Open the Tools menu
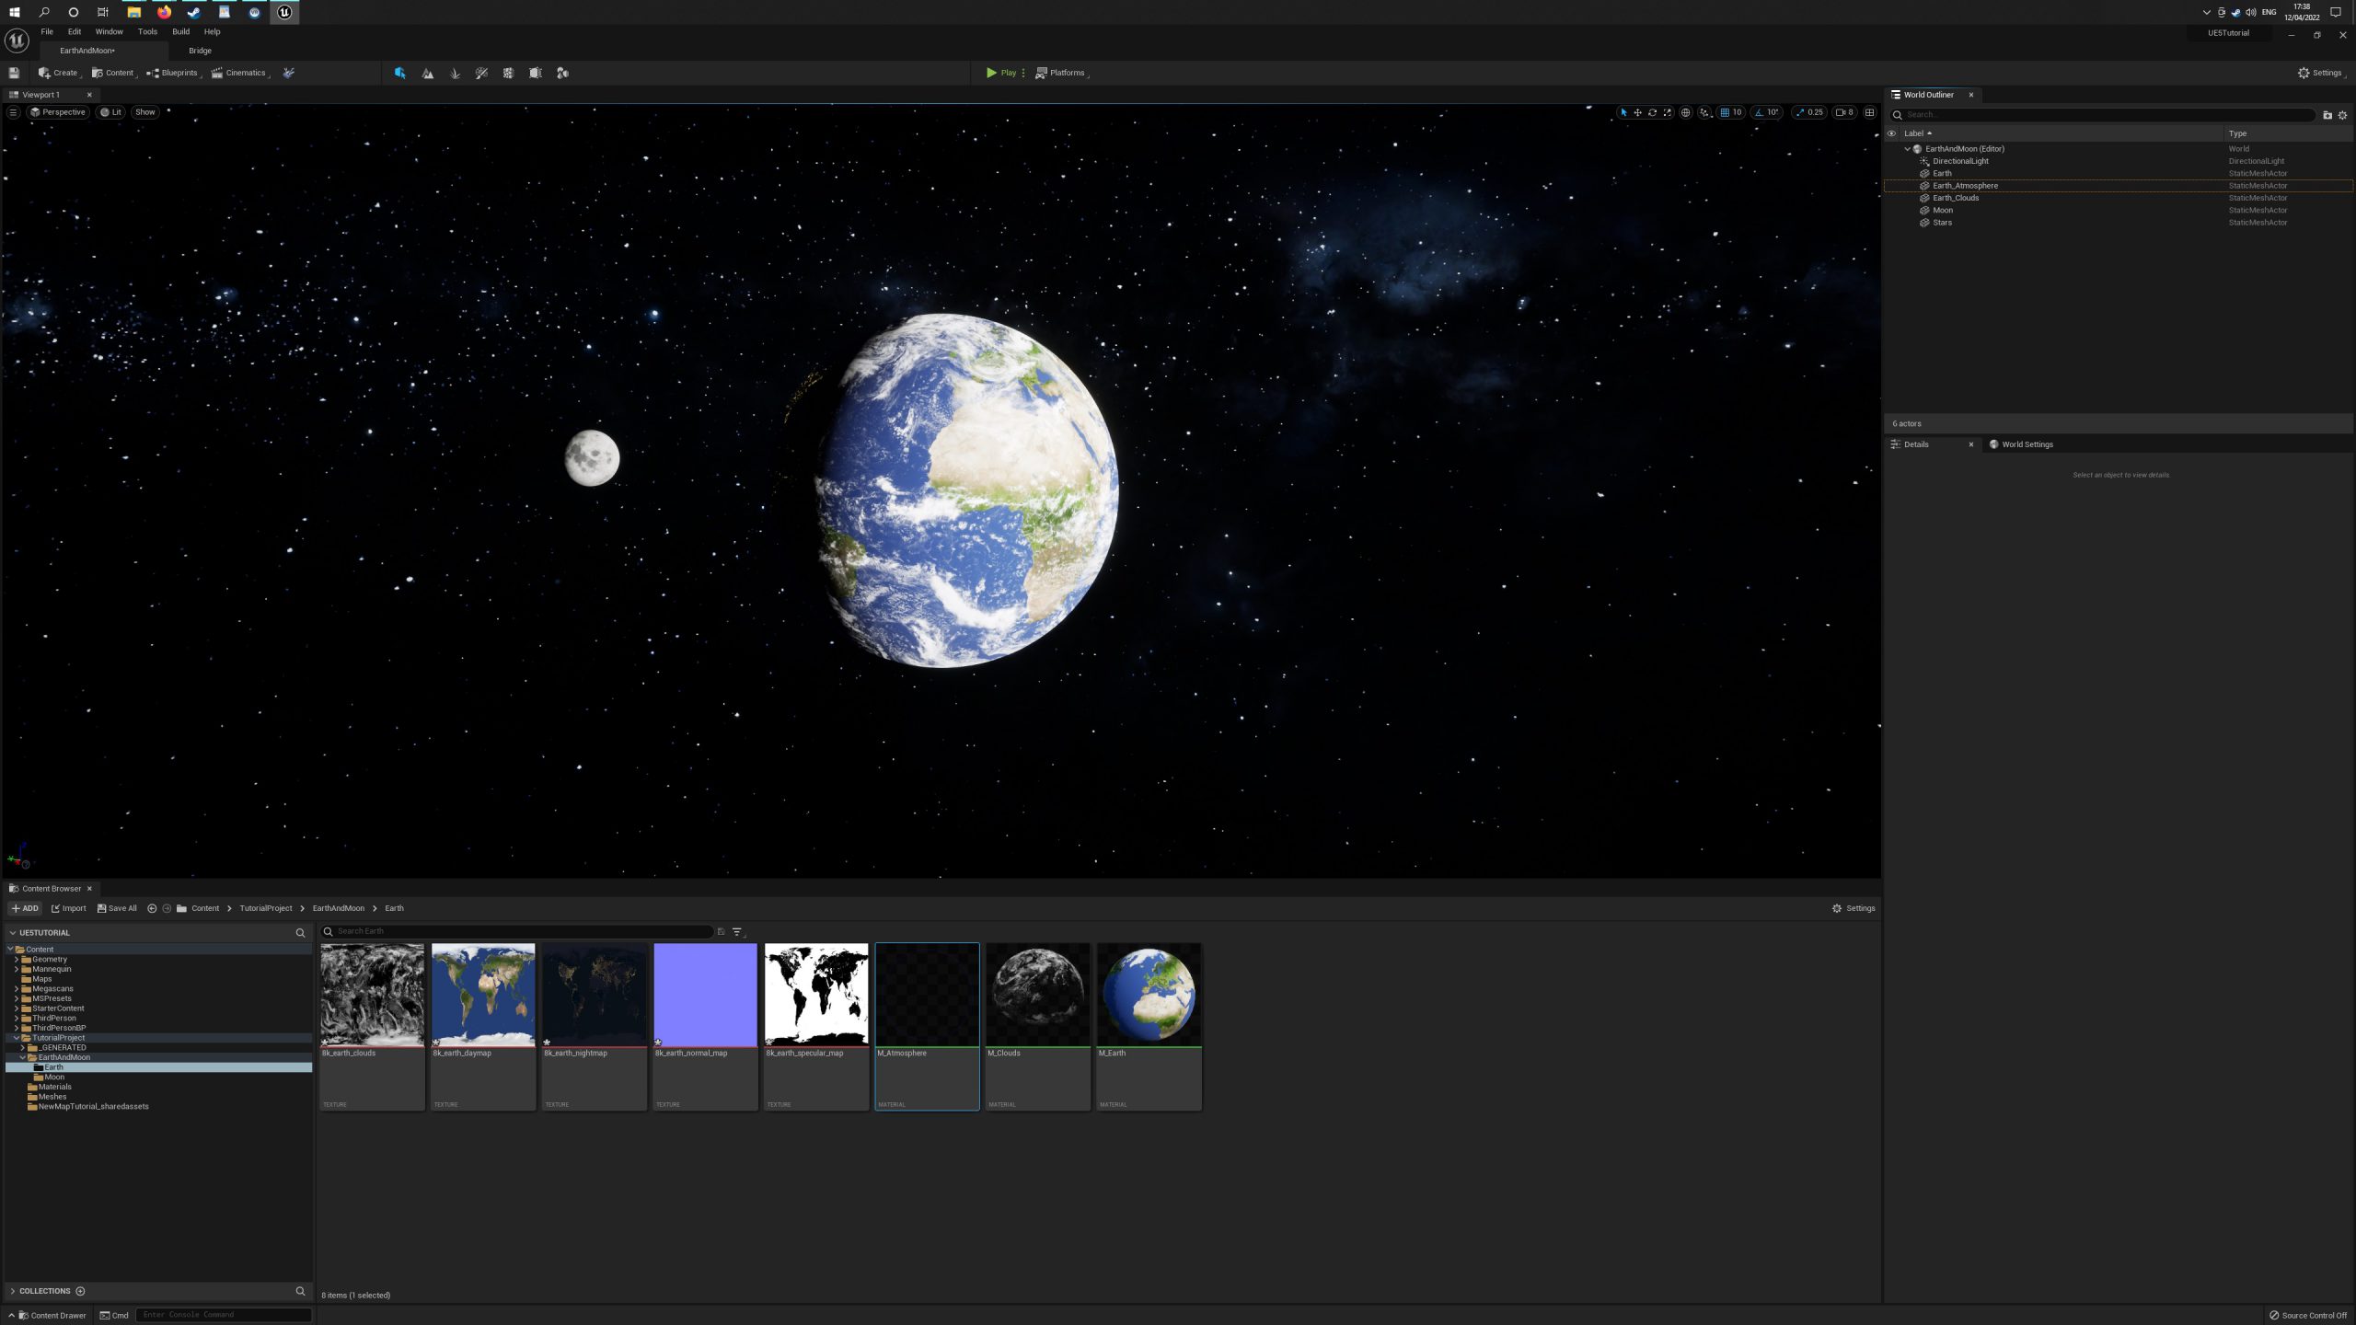Screen dimensions: 2356x1325 click(x=147, y=31)
